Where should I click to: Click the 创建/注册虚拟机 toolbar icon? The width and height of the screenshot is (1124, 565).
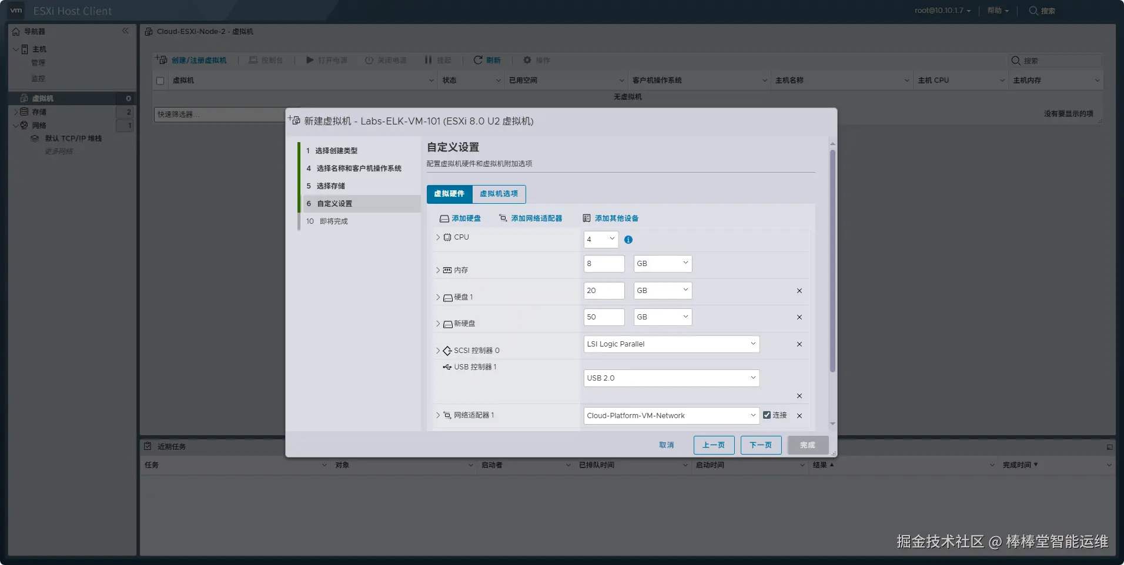click(x=161, y=60)
